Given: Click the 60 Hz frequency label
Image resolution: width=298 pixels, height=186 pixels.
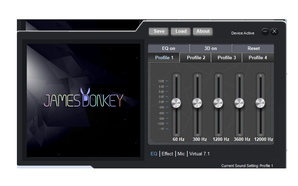Looking at the screenshot, I should coord(178,139).
